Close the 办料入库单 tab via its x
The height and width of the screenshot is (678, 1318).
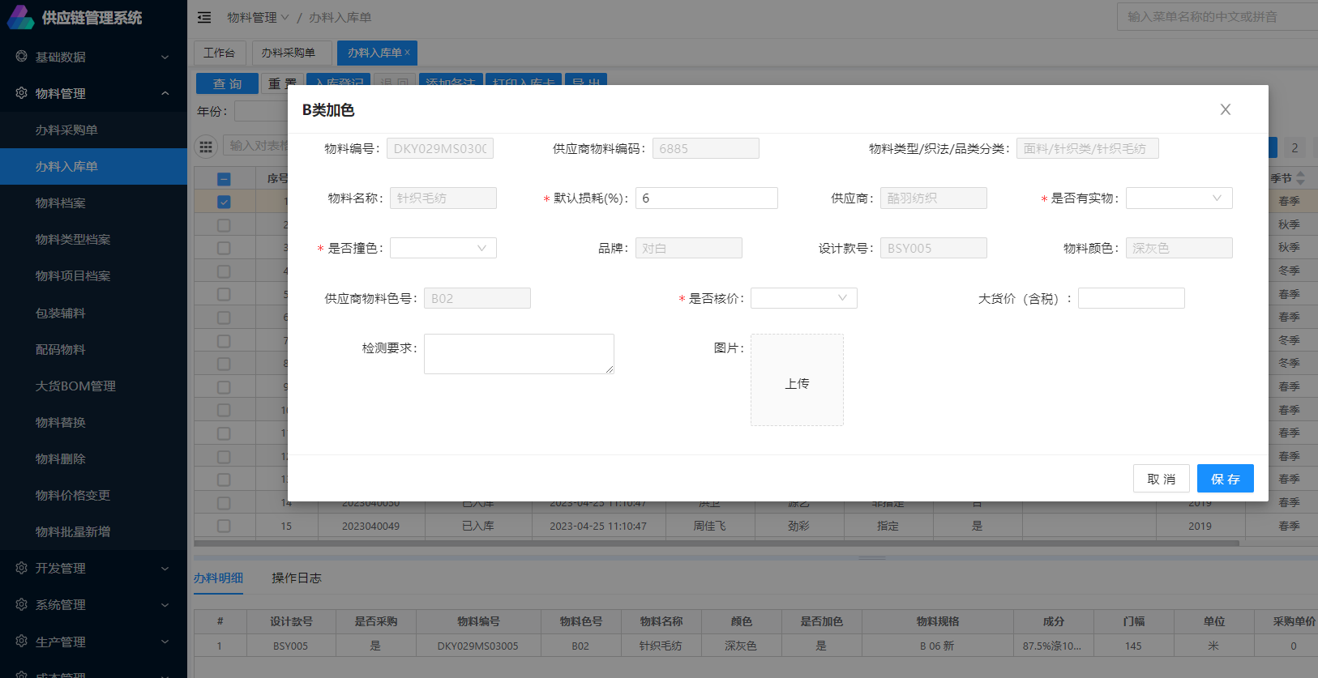408,53
